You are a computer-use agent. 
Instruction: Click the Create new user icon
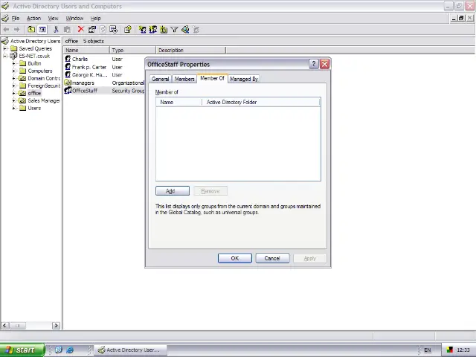142,30
